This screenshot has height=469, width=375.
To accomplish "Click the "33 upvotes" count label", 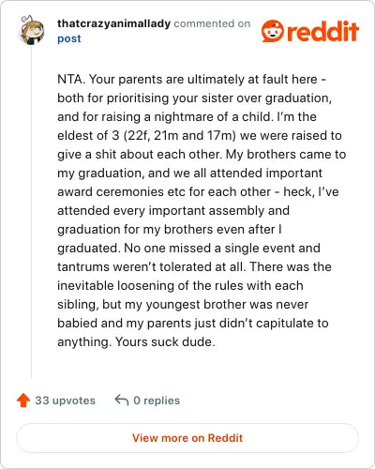I will (x=65, y=401).
